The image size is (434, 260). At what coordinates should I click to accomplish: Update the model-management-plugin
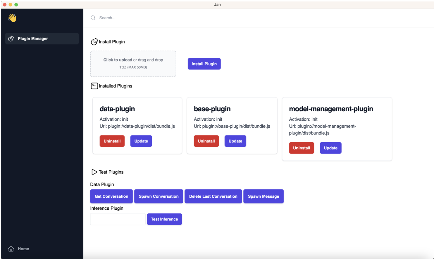tap(330, 148)
